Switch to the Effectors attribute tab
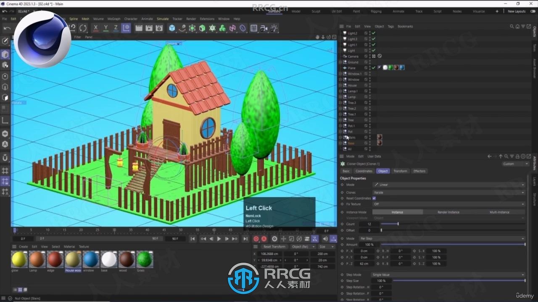Viewport: 538px width, 302px height. 419,171
